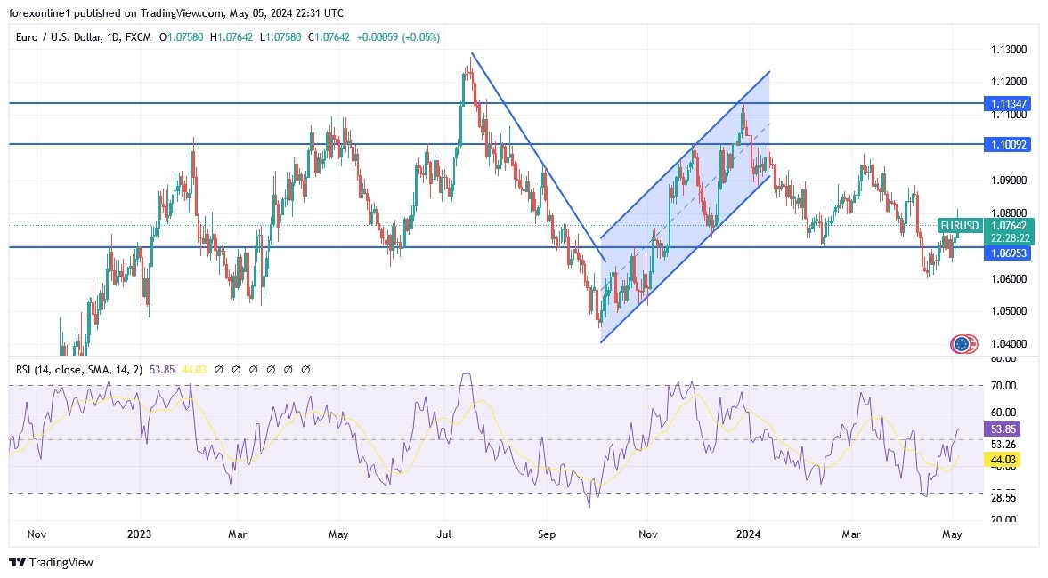Click the countdown timer 22:28:22 on the price axis
Screen dimensions: 1048x578
[x=1011, y=238]
